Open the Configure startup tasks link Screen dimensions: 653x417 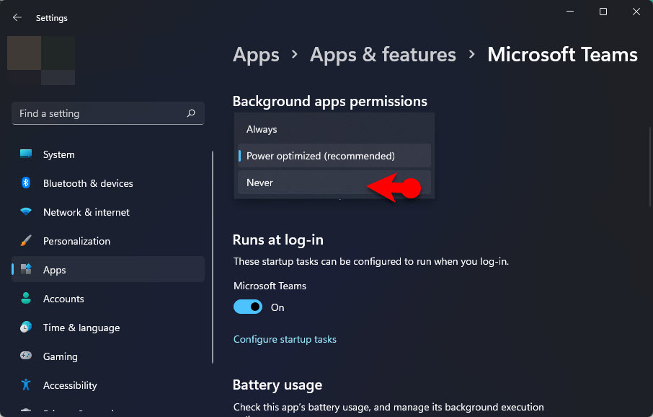point(285,339)
